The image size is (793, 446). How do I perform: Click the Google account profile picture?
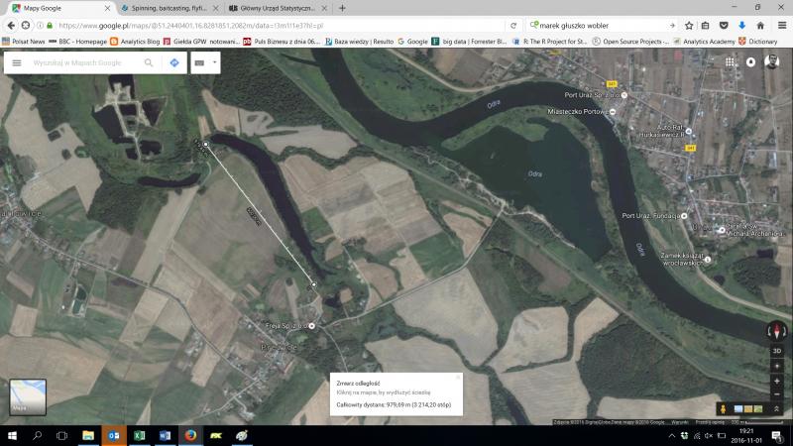click(x=772, y=61)
